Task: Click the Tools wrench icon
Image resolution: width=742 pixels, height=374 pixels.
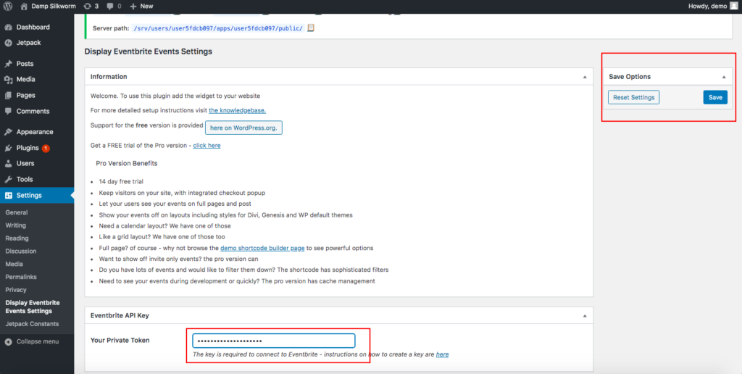Action: 8,180
